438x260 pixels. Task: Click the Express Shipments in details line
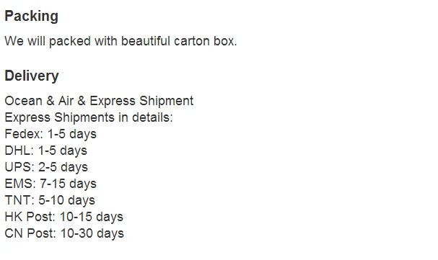89,117
